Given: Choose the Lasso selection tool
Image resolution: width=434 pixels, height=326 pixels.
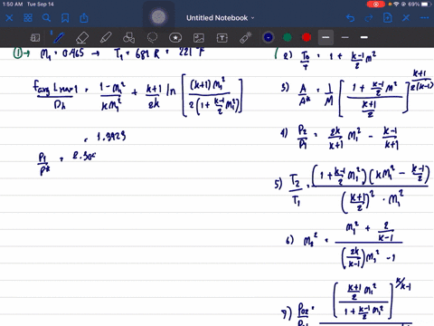Looking at the screenshot, I should tap(152, 38).
